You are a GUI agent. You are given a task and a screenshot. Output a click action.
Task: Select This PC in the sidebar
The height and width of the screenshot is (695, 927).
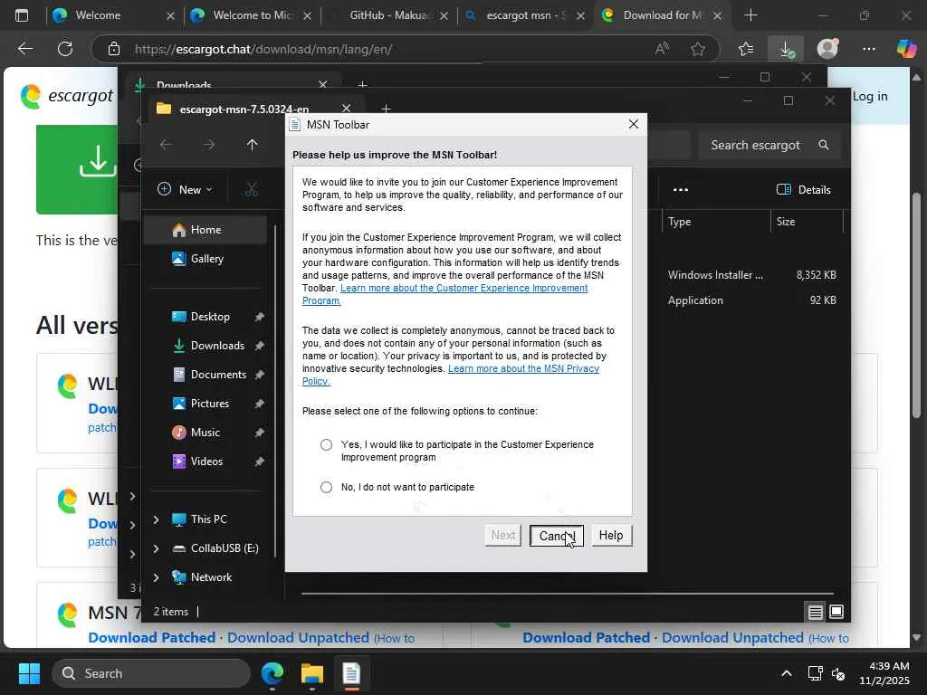(208, 519)
